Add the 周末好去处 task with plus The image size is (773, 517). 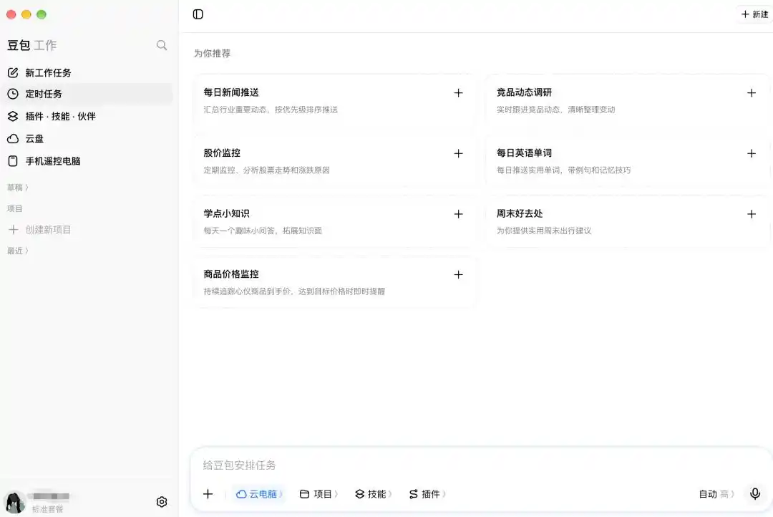click(x=752, y=214)
